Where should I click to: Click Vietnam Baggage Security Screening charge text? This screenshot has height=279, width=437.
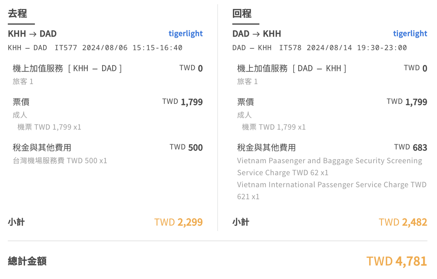(x=329, y=167)
